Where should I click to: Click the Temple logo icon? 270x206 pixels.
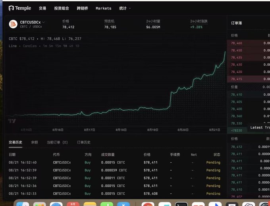pos(11,8)
